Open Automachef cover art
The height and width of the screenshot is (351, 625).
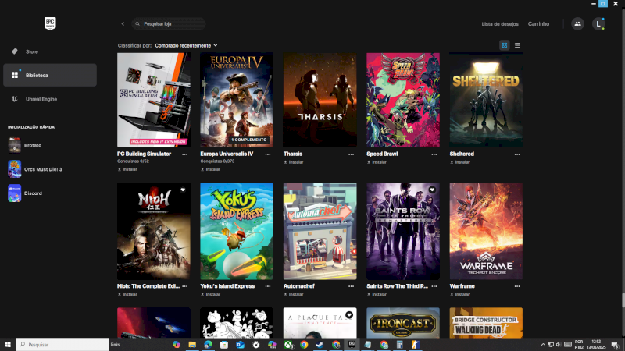[320, 231]
